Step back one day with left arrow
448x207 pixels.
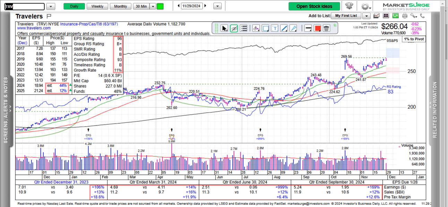pyautogui.click(x=179, y=6)
